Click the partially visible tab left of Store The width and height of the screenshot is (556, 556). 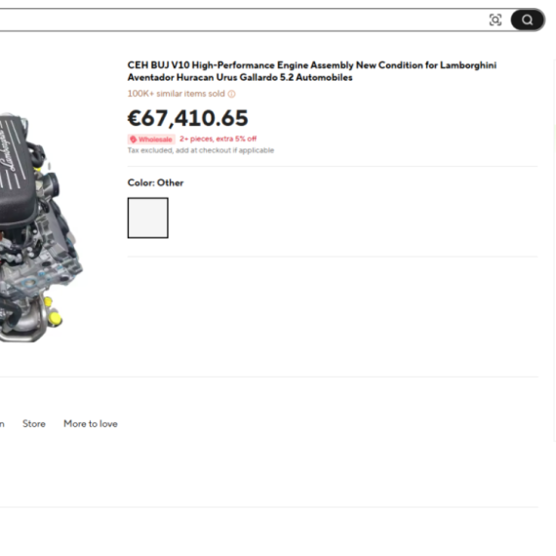[x=2, y=424]
